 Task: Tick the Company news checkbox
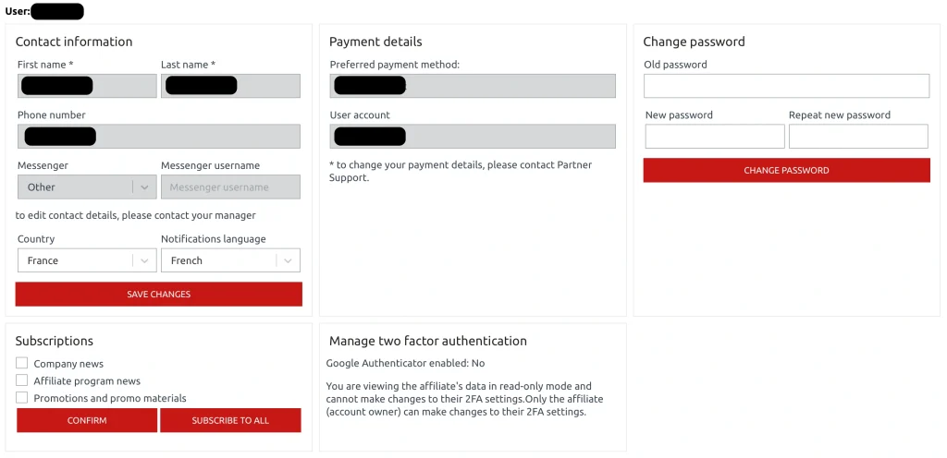[22, 364]
